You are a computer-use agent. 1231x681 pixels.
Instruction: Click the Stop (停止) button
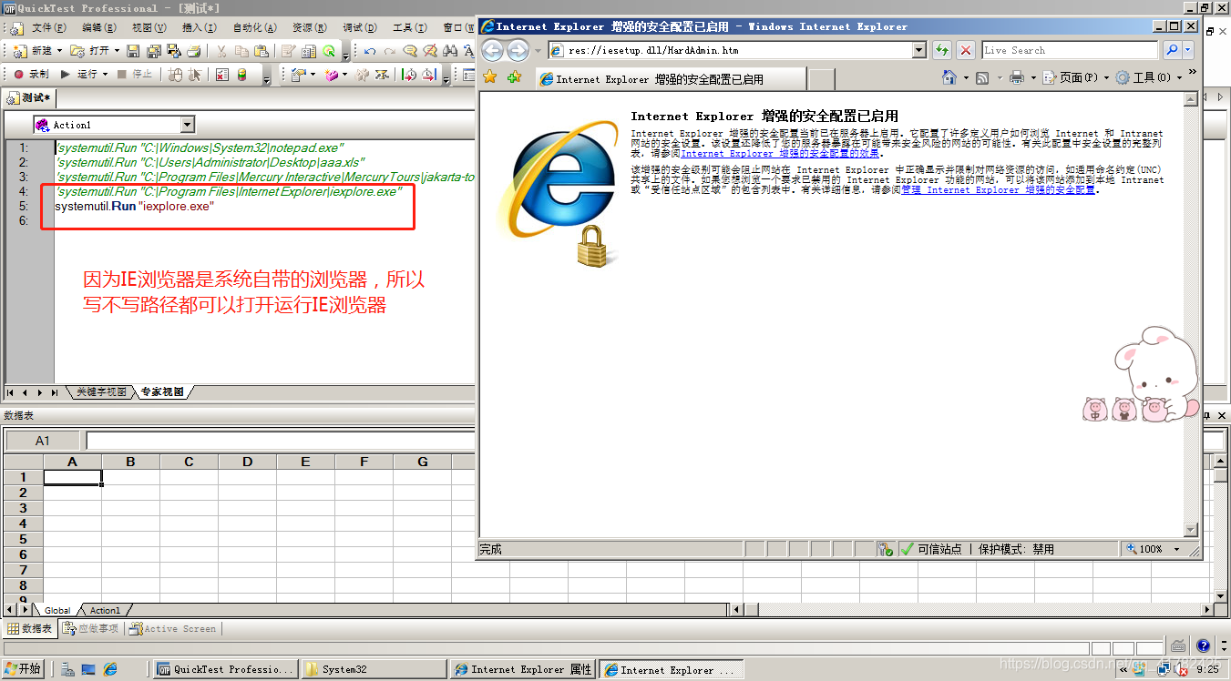(x=137, y=74)
